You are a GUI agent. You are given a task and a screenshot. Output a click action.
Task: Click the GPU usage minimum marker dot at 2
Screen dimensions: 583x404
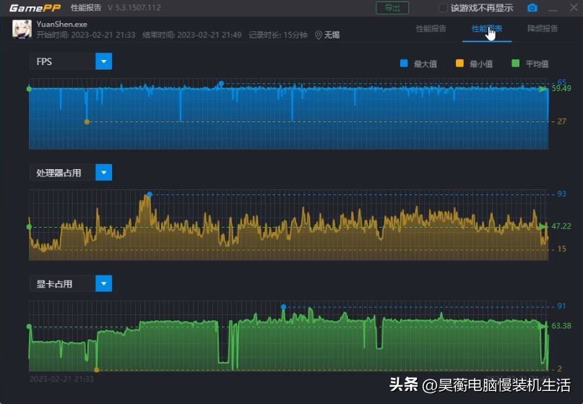click(97, 370)
